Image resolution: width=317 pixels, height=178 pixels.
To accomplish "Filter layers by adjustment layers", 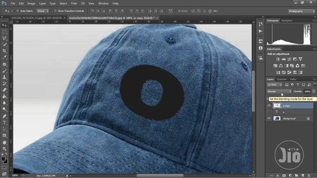I will click(292, 85).
